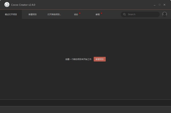This screenshot has width=171, height=113.
Task: Click the Cocos Creator v2.4.0 title text
Action: [x=23, y=5]
